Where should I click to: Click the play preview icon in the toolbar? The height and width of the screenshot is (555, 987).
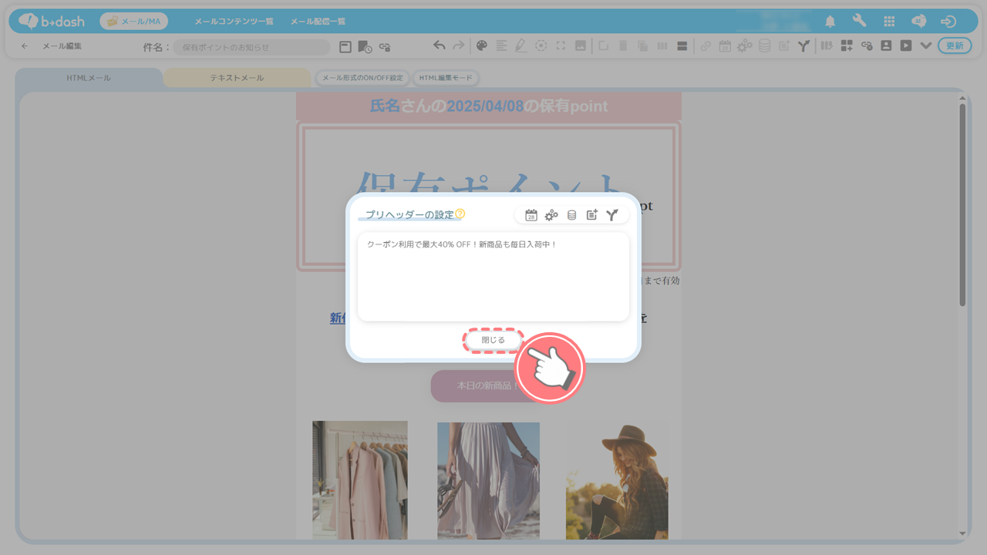coord(906,46)
